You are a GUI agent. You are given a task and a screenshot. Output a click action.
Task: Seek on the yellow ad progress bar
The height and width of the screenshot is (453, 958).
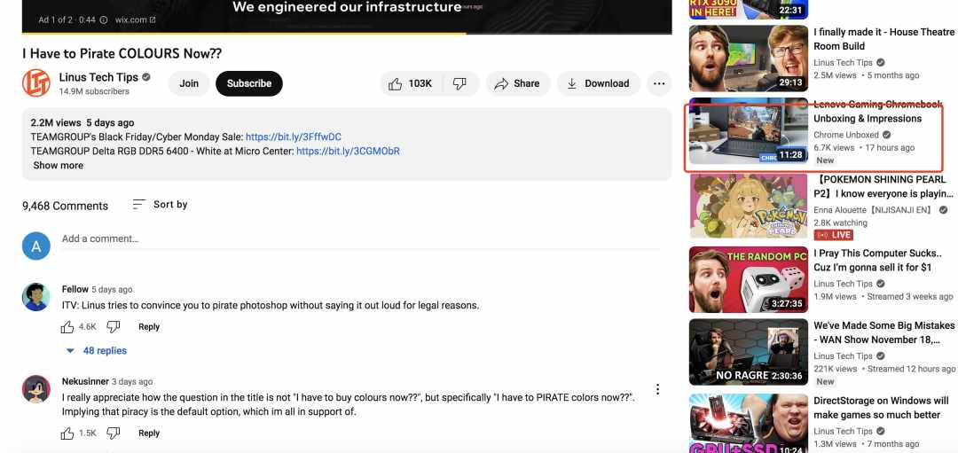point(347,33)
